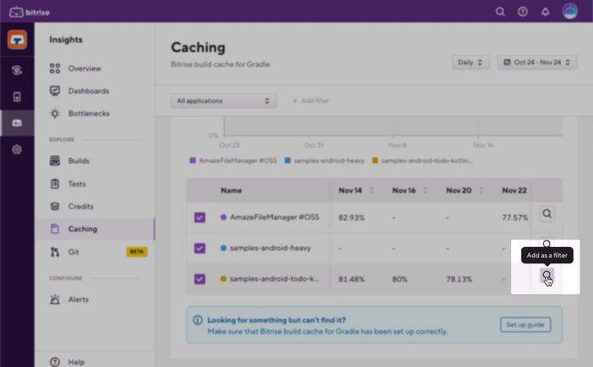This screenshot has width=593, height=367.
Task: Click samples-android-todo-k... row name
Action: pyautogui.click(x=274, y=279)
